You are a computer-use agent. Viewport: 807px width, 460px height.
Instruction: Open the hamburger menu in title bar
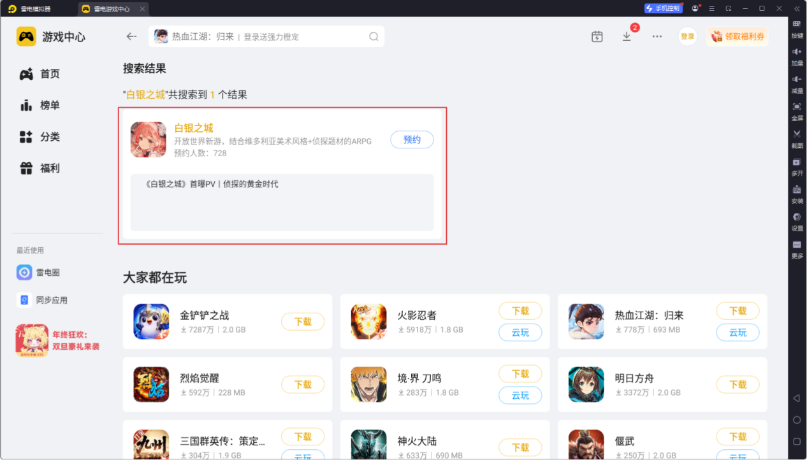[711, 8]
